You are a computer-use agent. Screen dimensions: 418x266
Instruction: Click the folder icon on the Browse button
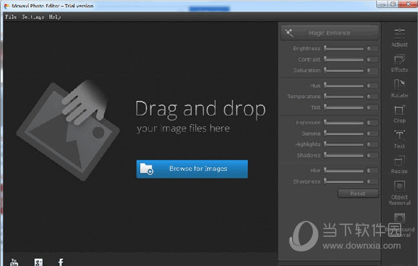[146, 169]
